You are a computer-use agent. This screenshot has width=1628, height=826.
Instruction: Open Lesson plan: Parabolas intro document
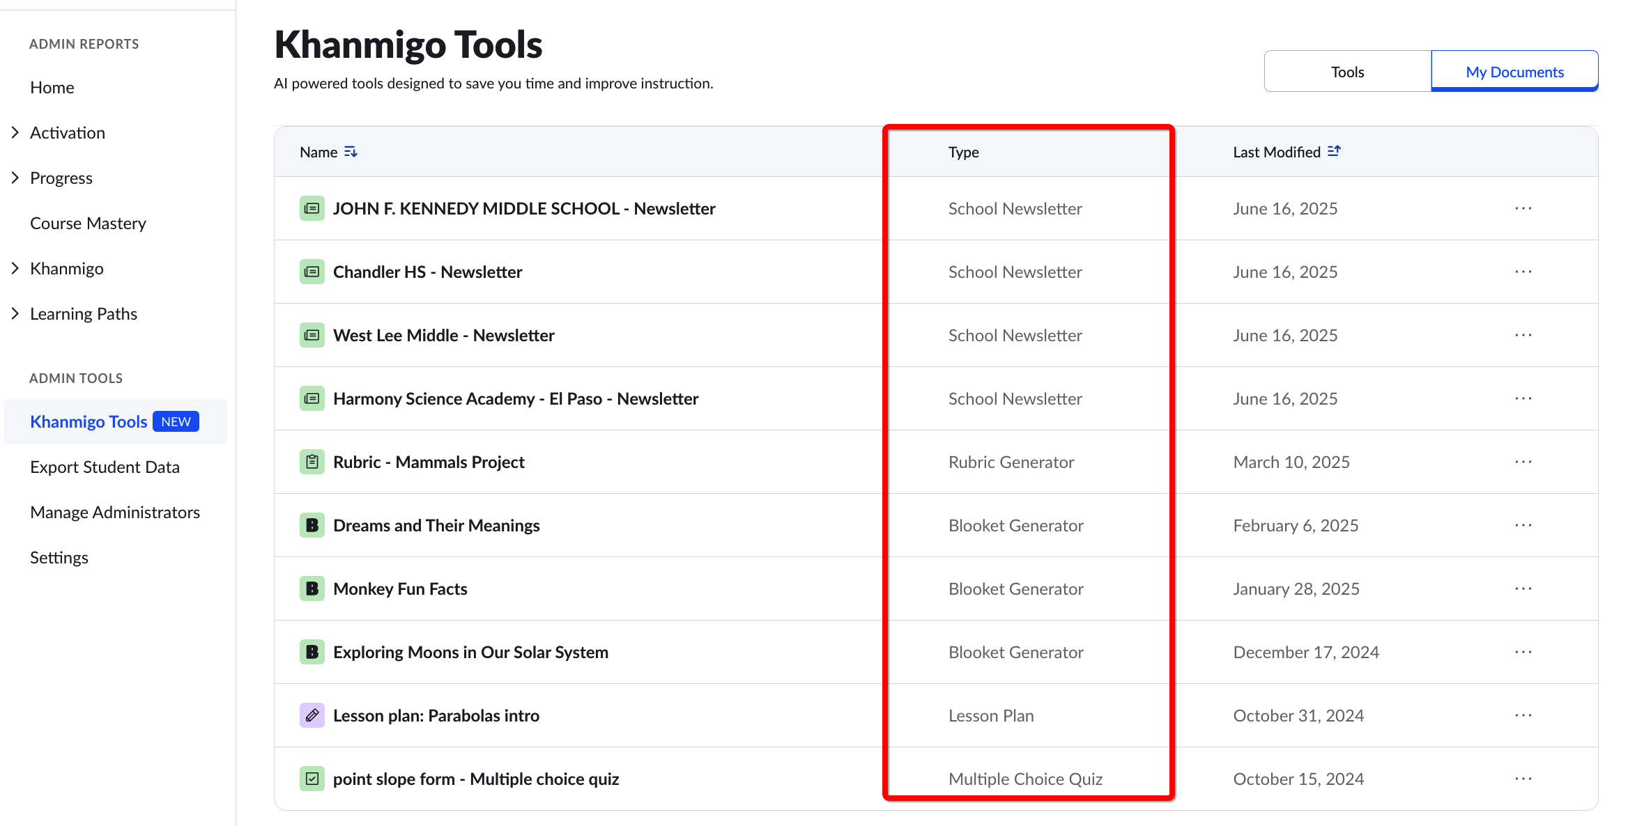click(436, 715)
